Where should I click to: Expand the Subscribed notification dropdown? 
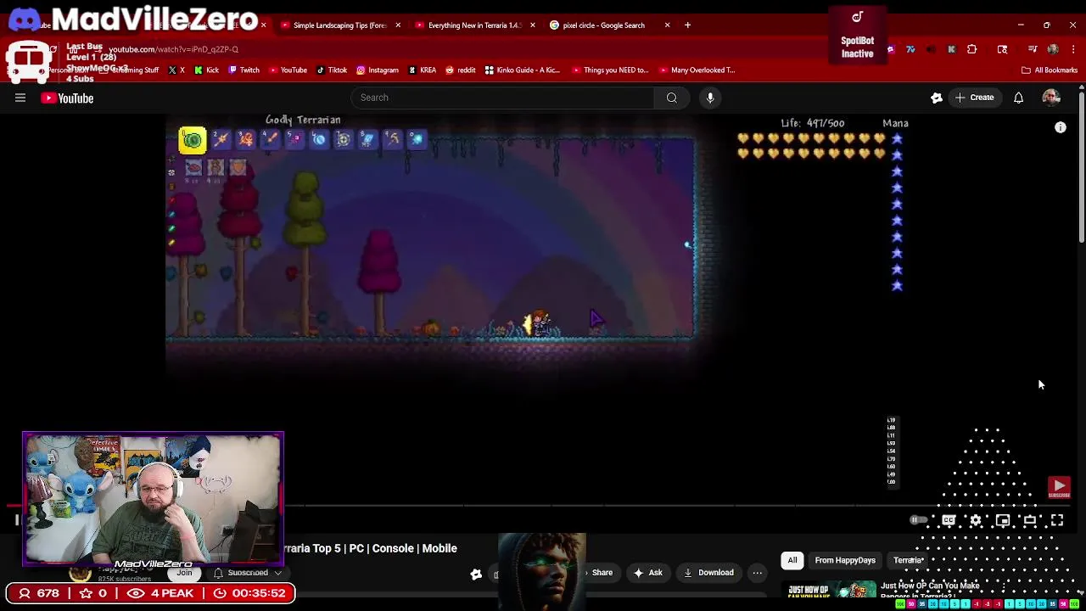[x=248, y=573]
